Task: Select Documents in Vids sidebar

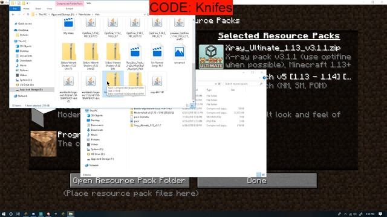Action: [26, 56]
